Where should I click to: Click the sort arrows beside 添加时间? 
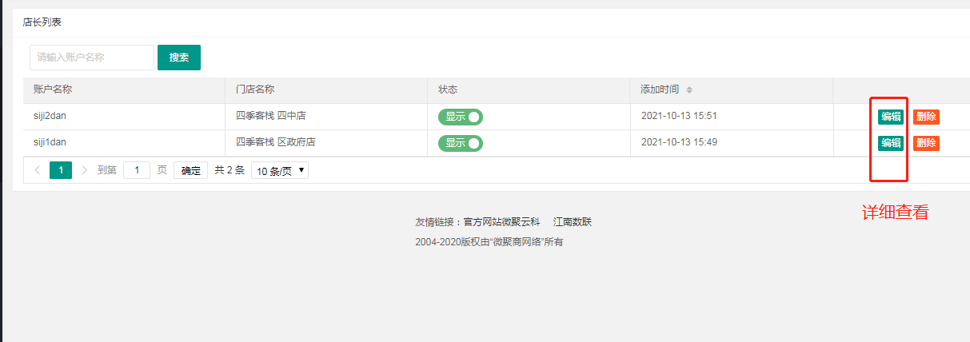[689, 89]
